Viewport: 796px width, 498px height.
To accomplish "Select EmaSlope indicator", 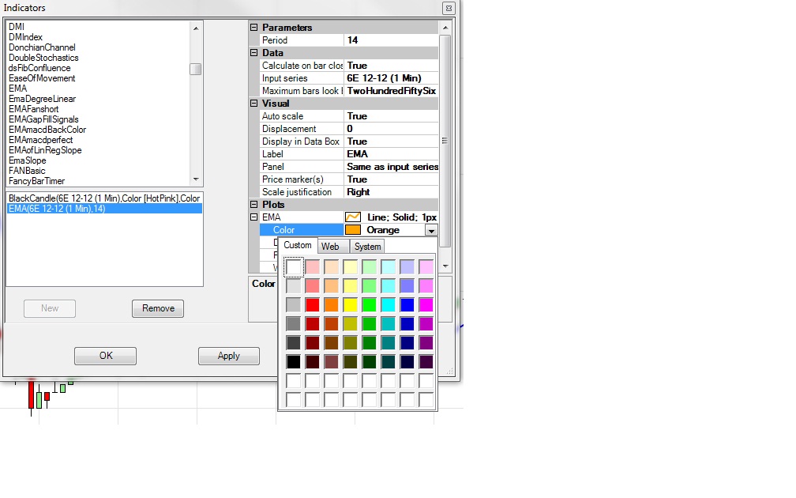I will pos(28,160).
